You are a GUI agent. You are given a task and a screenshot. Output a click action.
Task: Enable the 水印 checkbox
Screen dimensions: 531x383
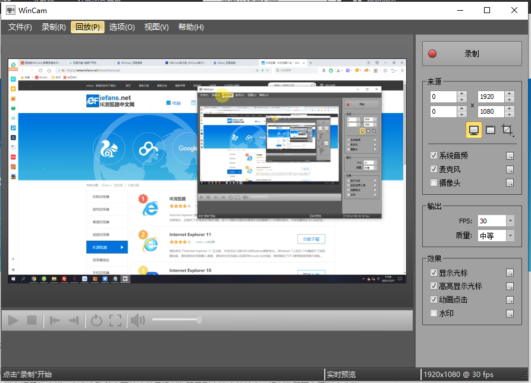tap(433, 313)
